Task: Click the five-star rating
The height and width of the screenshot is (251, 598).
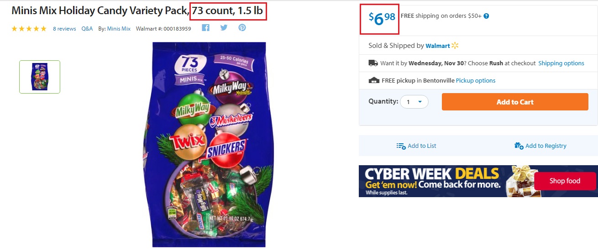Action: pos(29,29)
